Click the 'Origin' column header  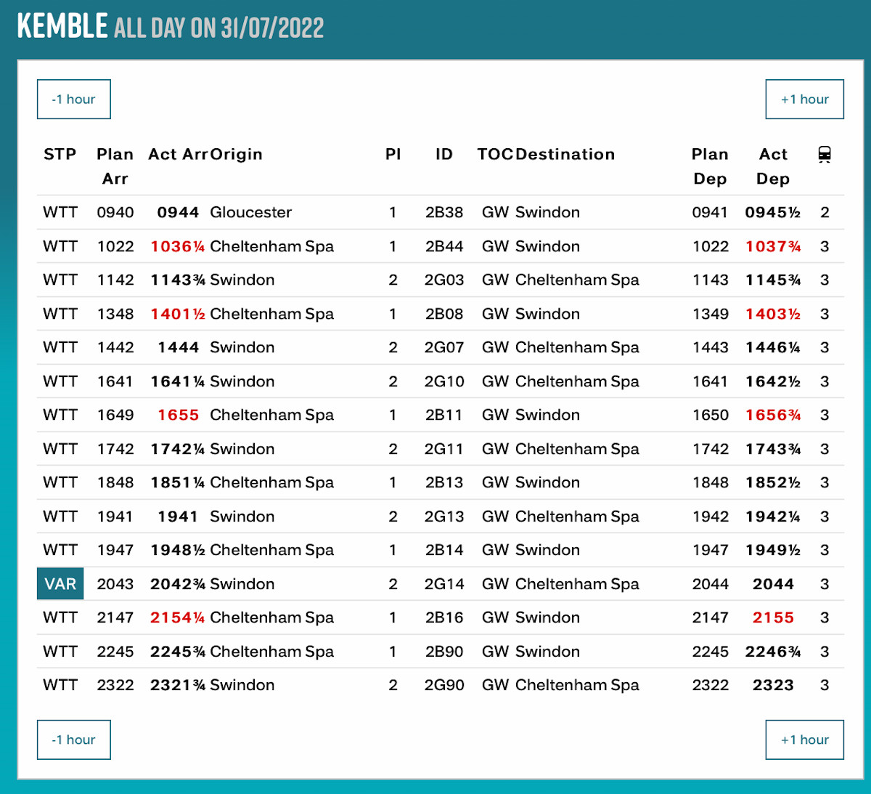pos(236,155)
